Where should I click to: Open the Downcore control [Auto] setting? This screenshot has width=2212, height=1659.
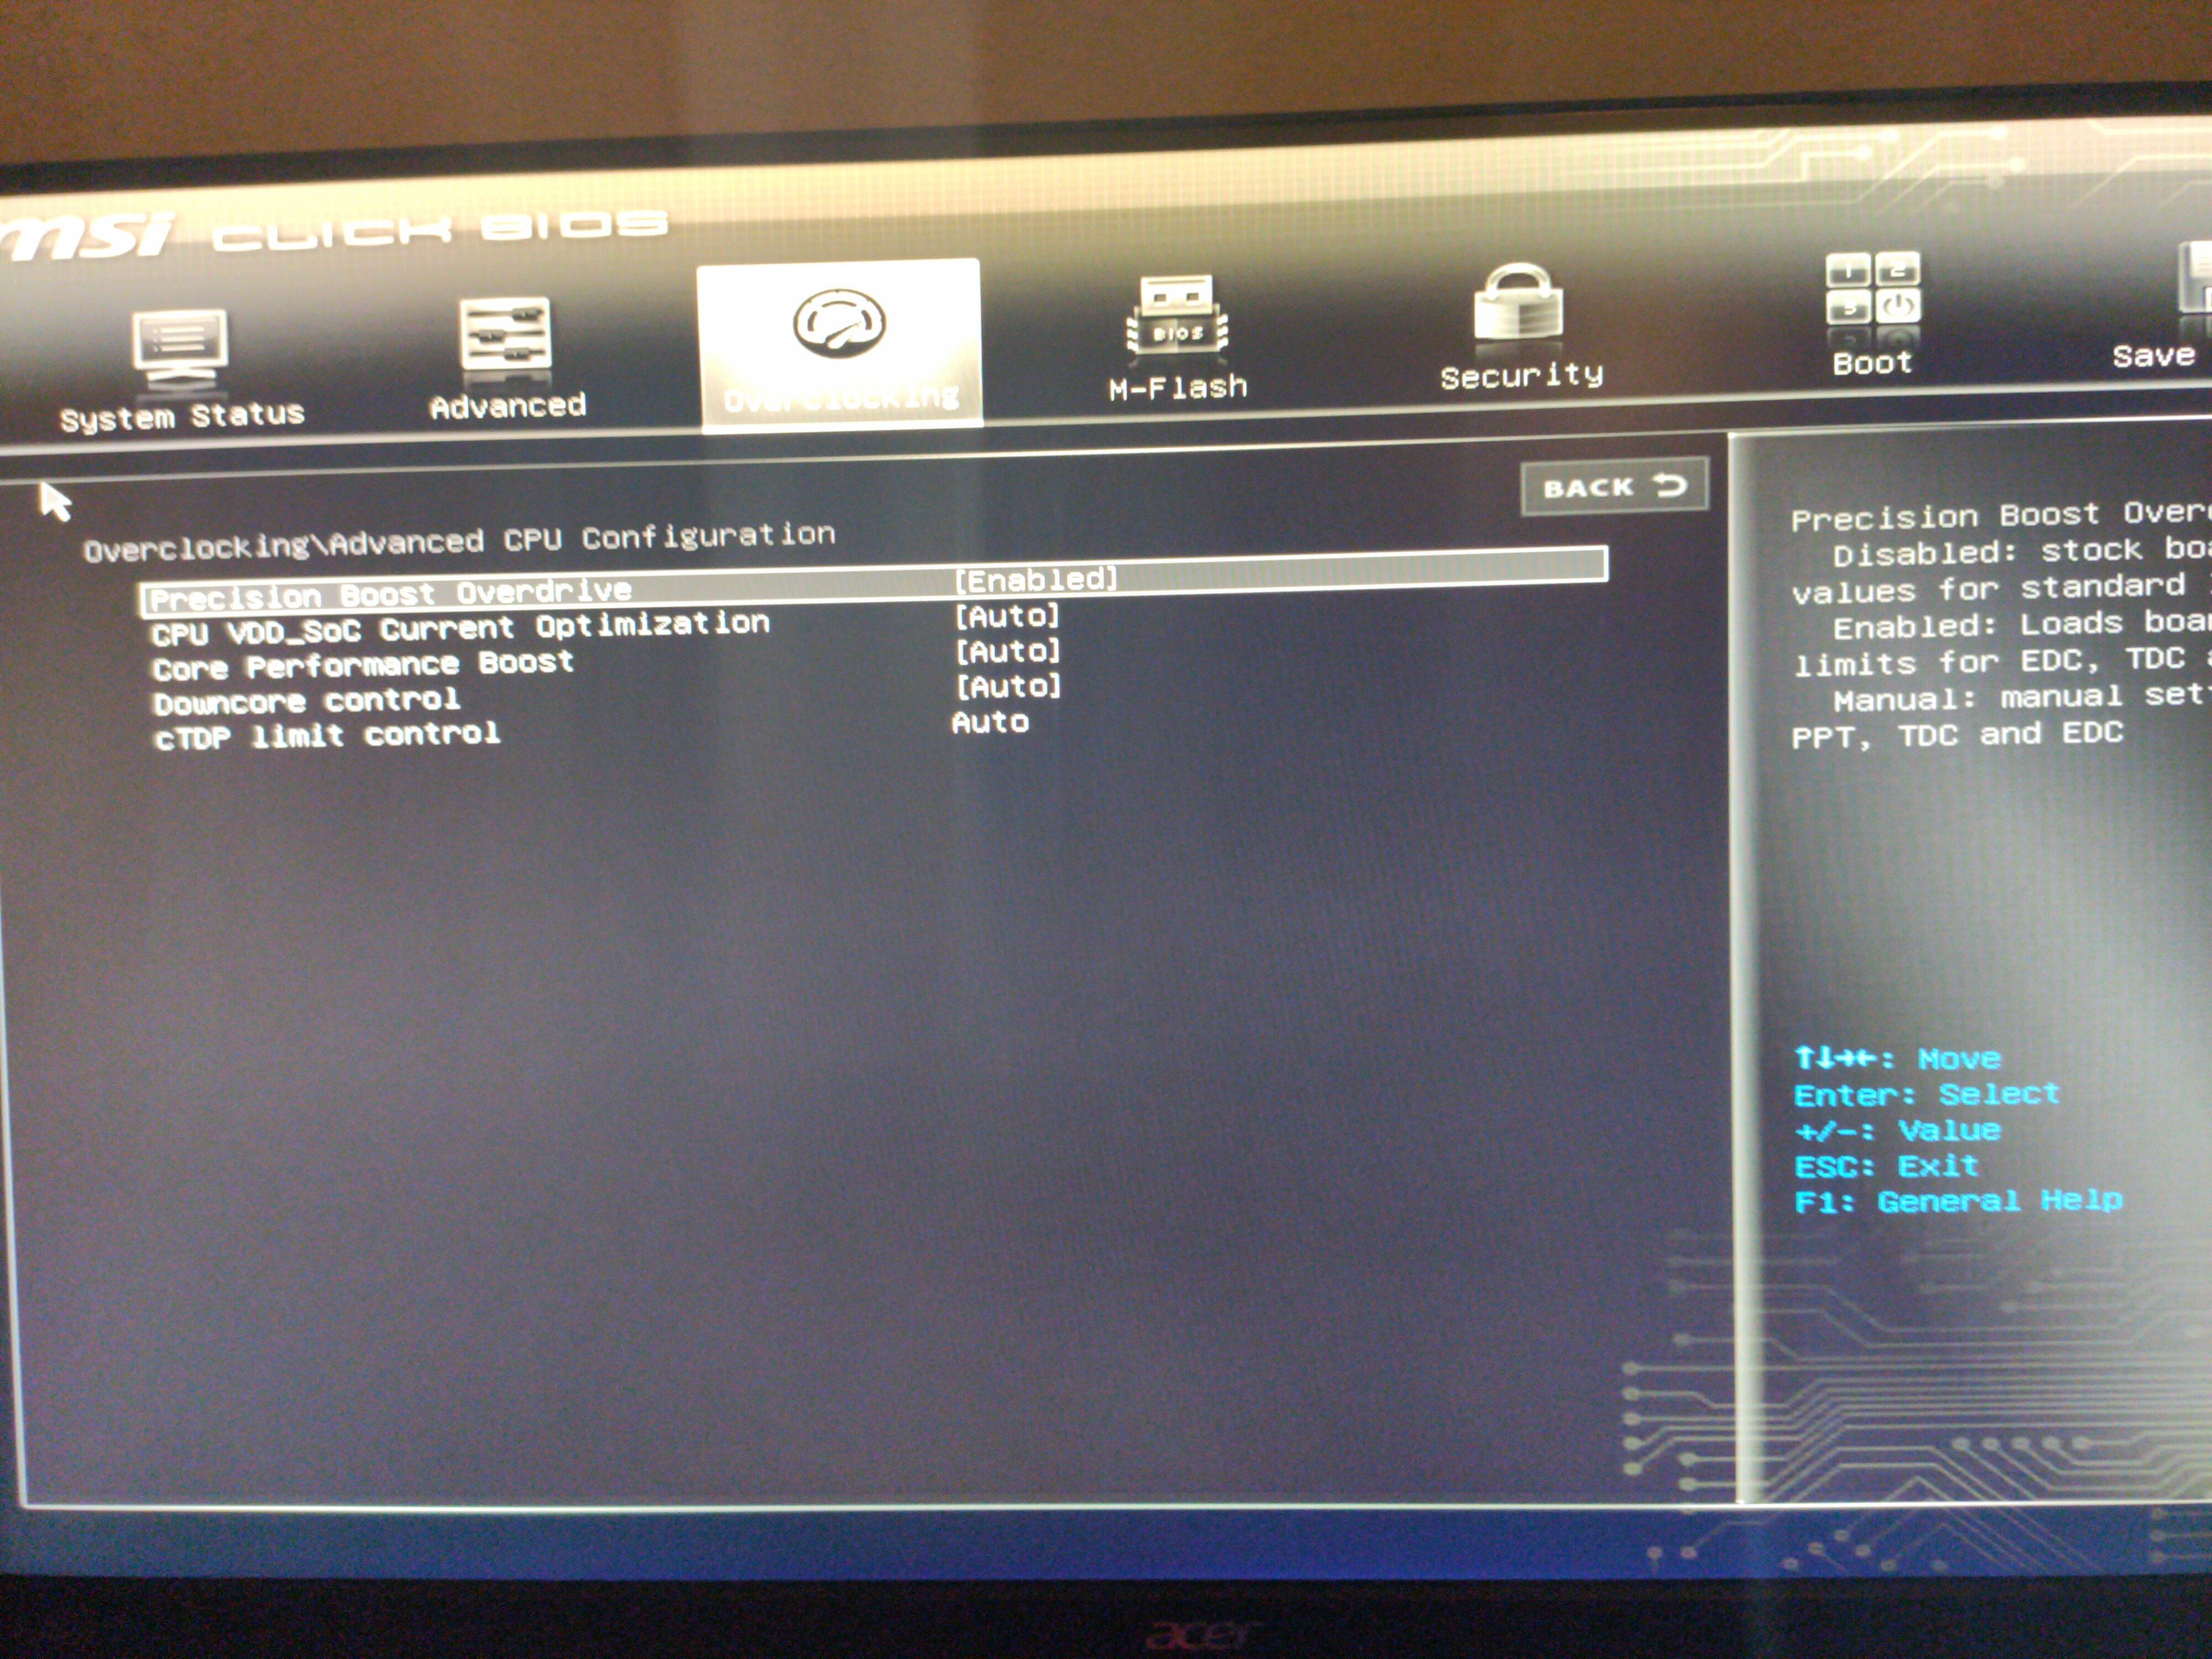tap(1008, 687)
